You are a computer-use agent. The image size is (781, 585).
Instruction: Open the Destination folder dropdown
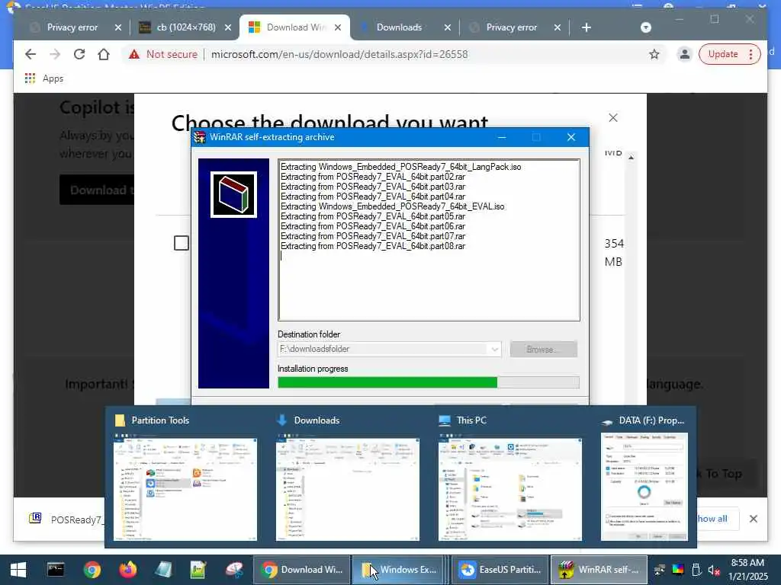point(494,349)
